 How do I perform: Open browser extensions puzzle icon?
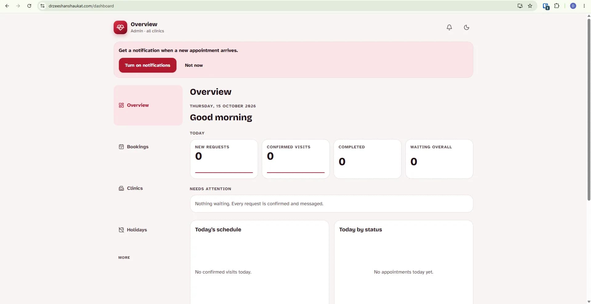click(557, 6)
